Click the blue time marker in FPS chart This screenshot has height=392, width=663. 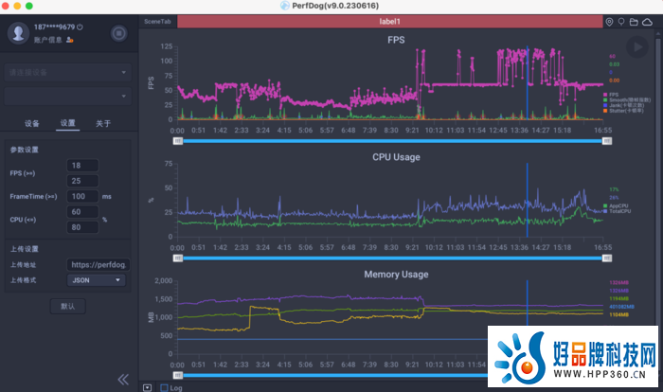(x=528, y=83)
